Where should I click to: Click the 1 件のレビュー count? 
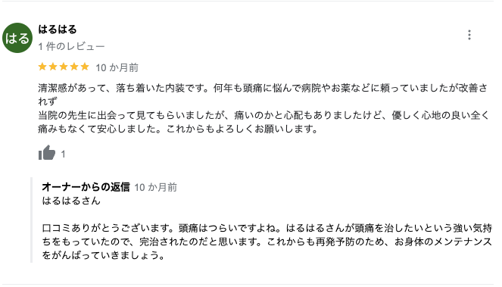(71, 46)
